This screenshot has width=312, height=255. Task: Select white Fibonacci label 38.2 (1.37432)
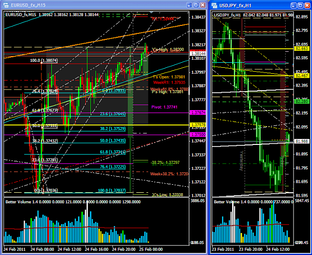point(45,140)
